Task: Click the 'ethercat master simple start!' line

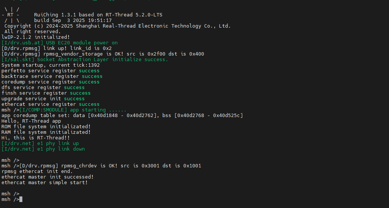Action: click(x=44, y=183)
